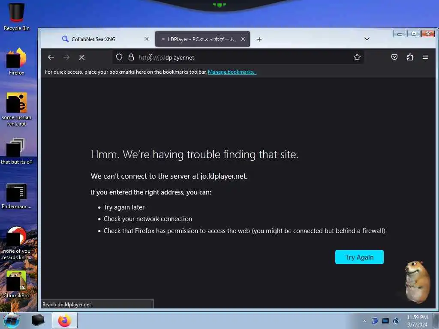The width and height of the screenshot is (439, 329).
Task: Minimize the Firefox window
Action: (x=400, y=34)
